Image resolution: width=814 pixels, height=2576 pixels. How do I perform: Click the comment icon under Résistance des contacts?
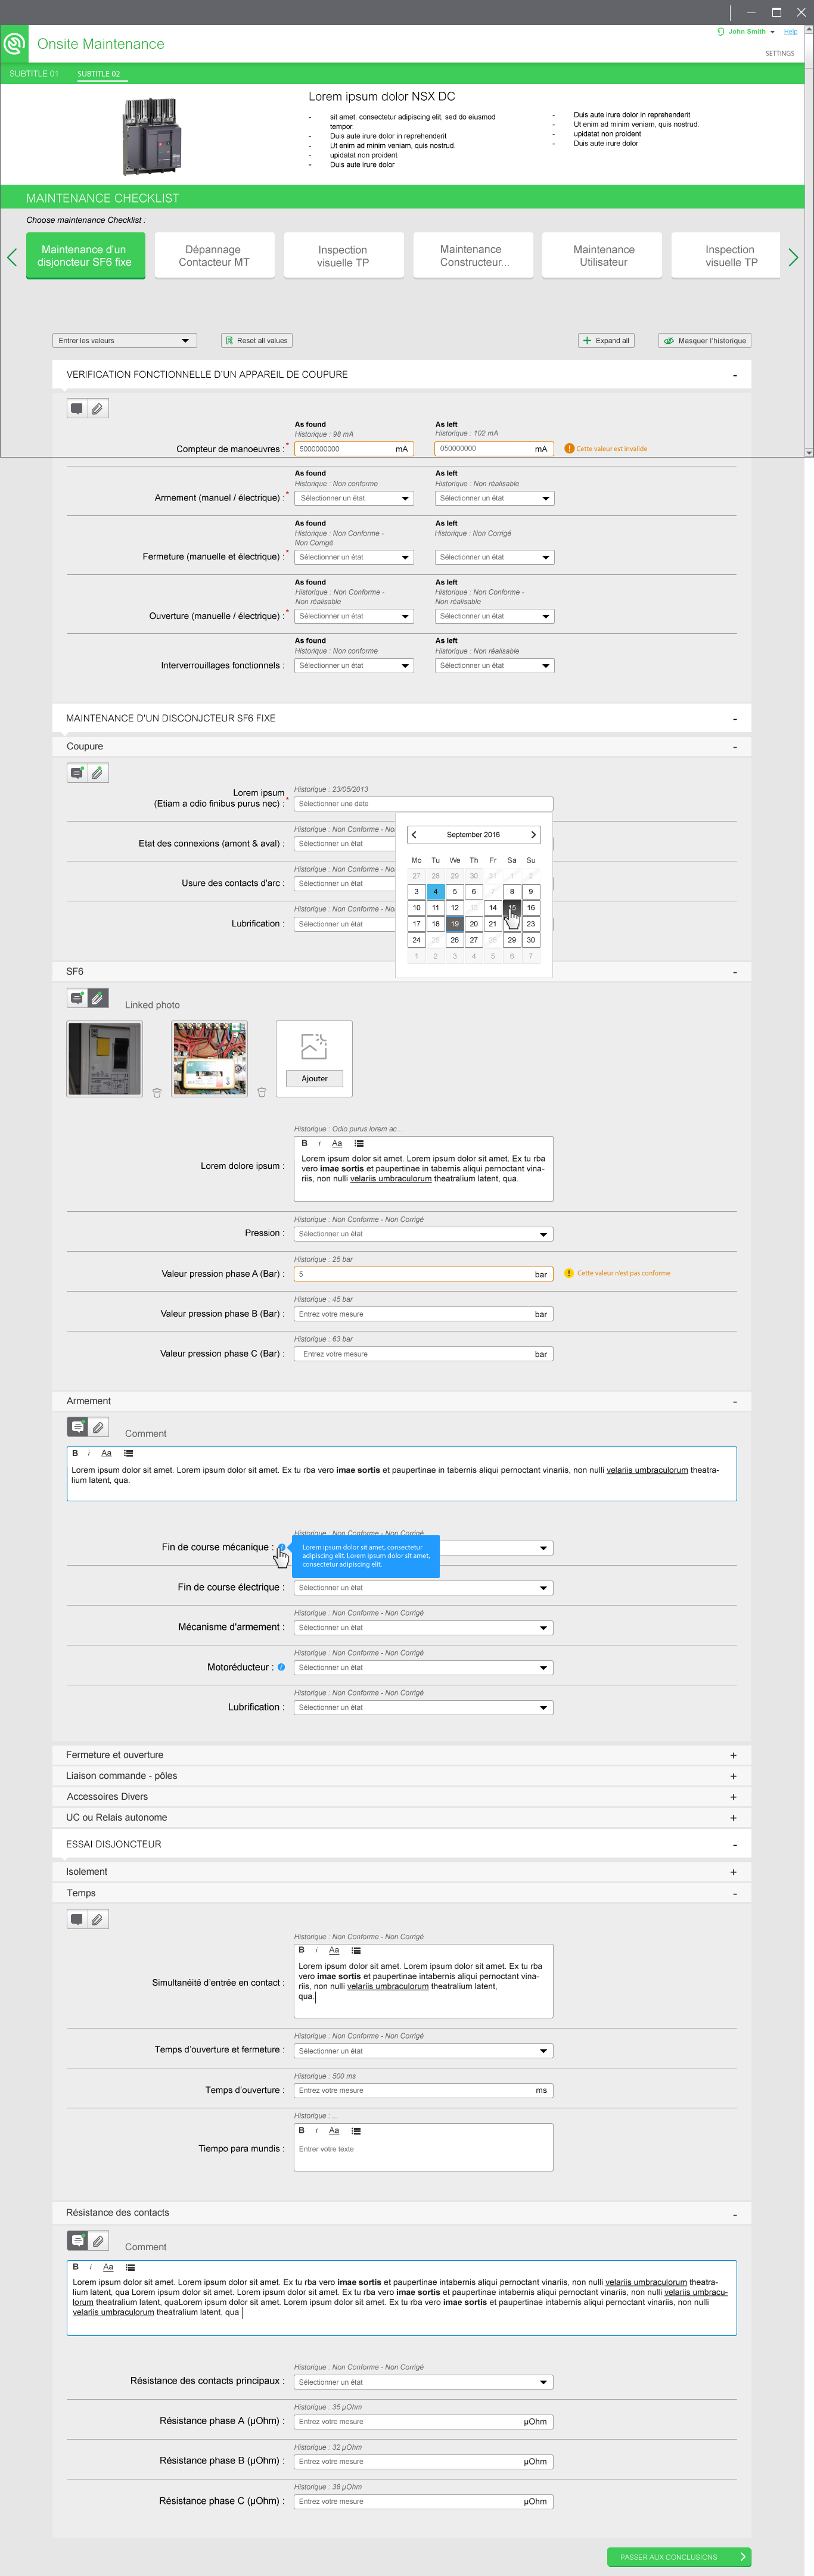pos(77,2240)
